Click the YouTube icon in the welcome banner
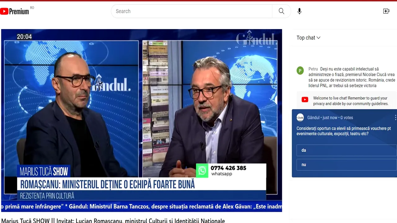397x223 pixels. point(305,99)
